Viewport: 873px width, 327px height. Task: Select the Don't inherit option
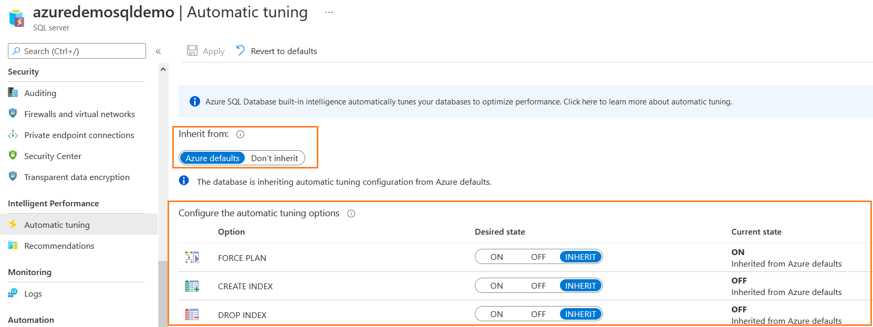coord(274,159)
